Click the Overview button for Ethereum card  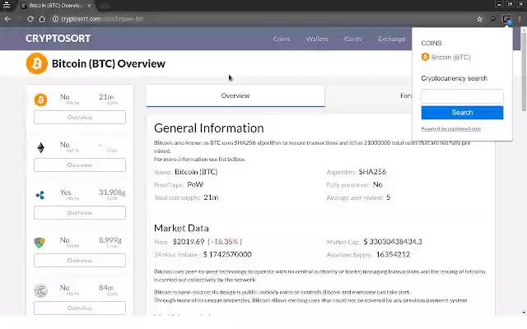(80, 164)
